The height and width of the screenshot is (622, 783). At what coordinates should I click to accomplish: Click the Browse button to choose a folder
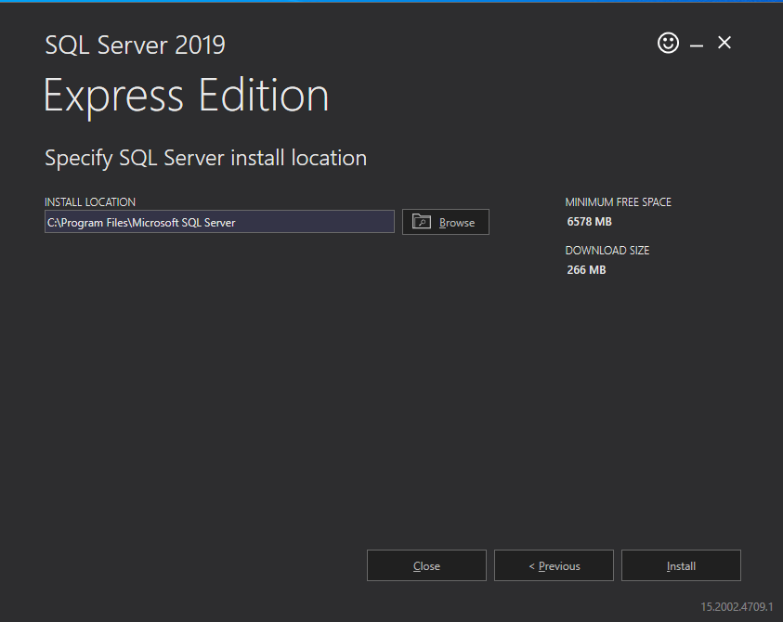pyautogui.click(x=446, y=222)
